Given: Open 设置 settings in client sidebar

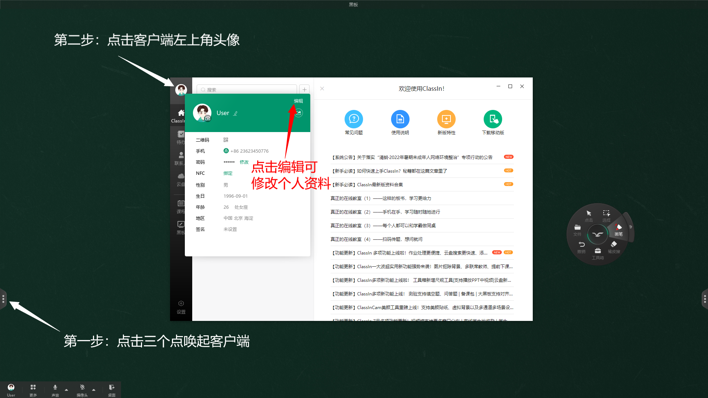Looking at the screenshot, I should pyautogui.click(x=181, y=307).
